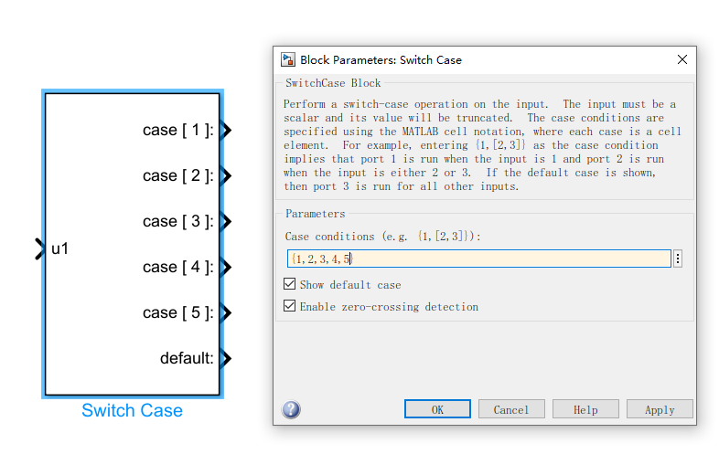Viewport: 719px width, 454px height.
Task: Disable zero-crossing detection checkbox
Action: (x=291, y=307)
